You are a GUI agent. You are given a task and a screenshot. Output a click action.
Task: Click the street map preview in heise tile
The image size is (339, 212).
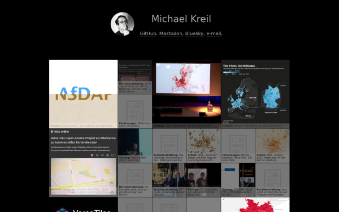point(84,176)
